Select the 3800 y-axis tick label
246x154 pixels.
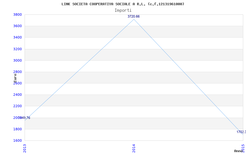18,14
